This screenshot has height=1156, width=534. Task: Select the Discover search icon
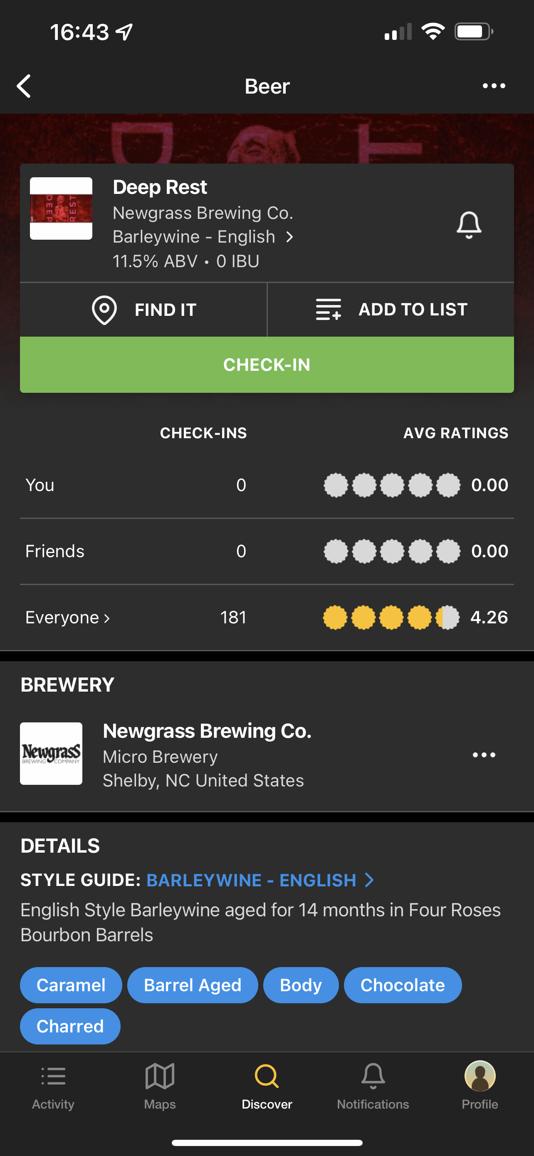tap(267, 1076)
